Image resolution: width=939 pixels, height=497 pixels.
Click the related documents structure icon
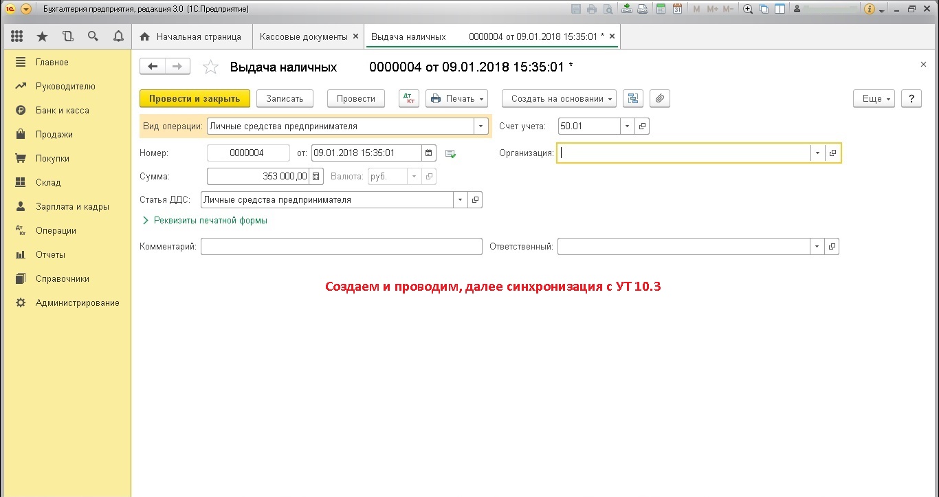click(633, 98)
